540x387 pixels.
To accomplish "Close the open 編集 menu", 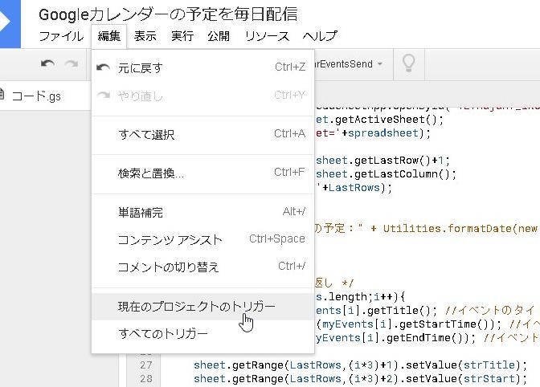I will 109,36.
